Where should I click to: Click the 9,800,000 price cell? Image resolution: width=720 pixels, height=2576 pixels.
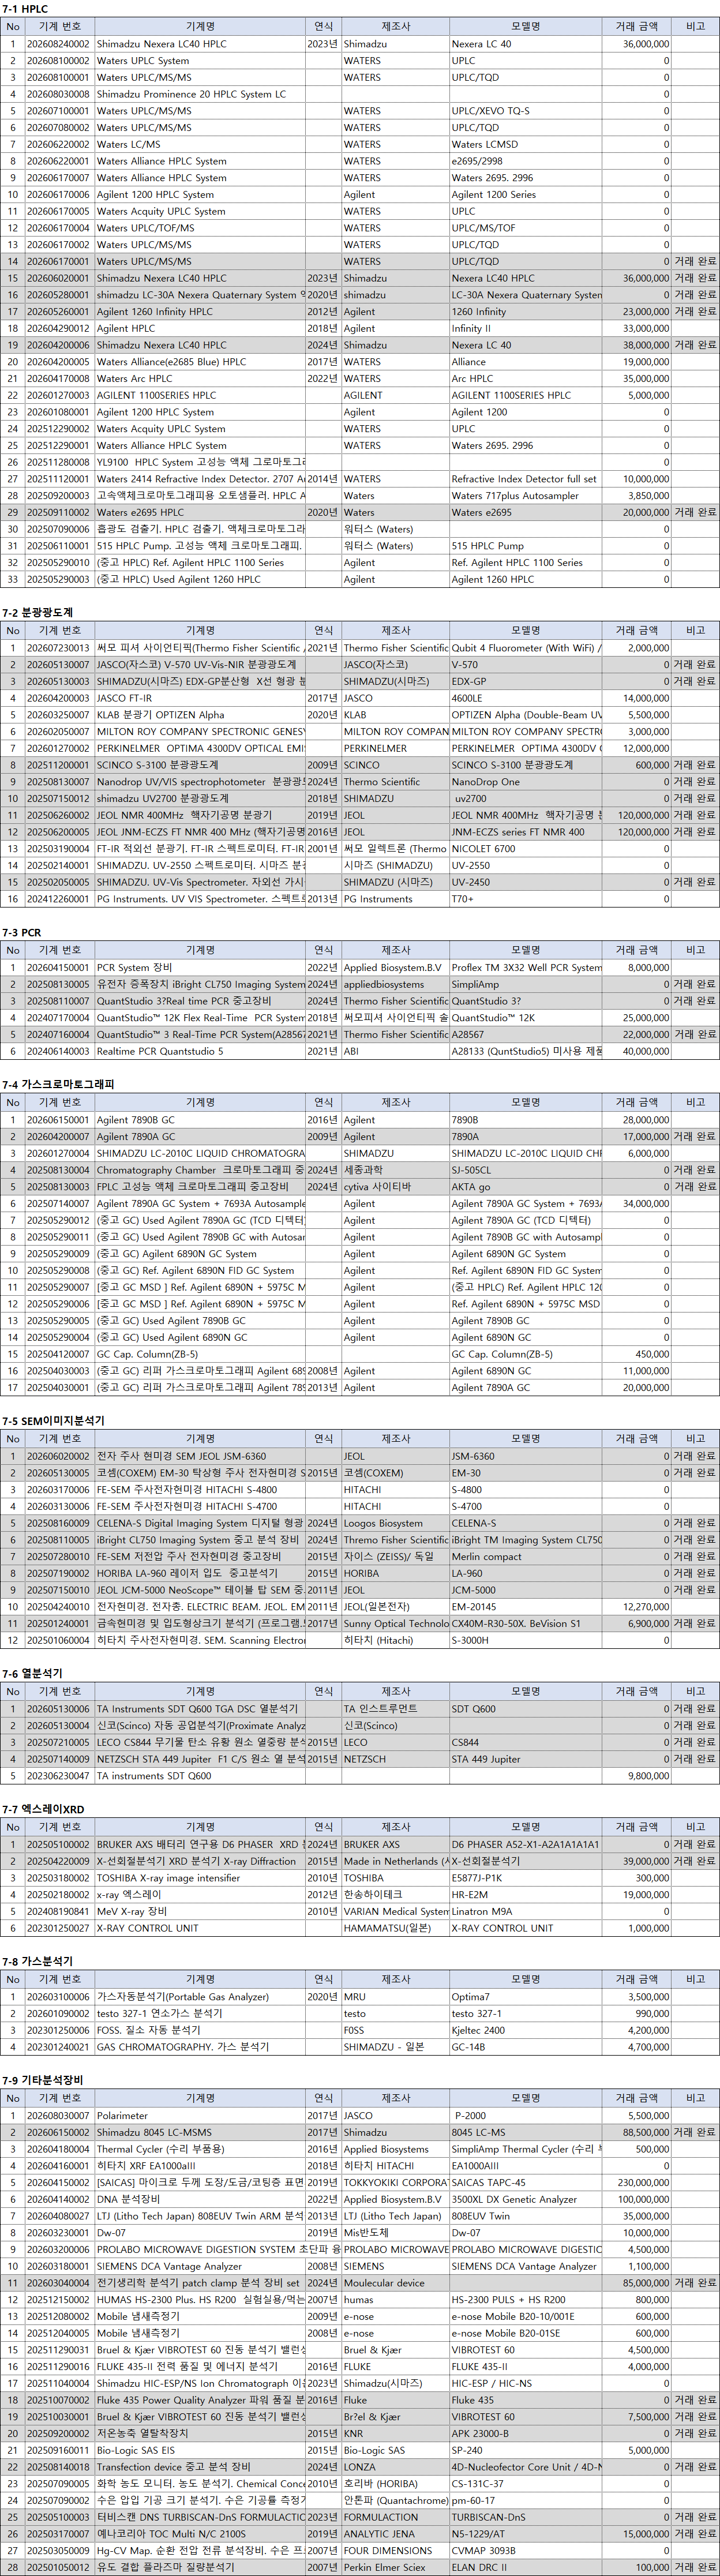point(637,1776)
